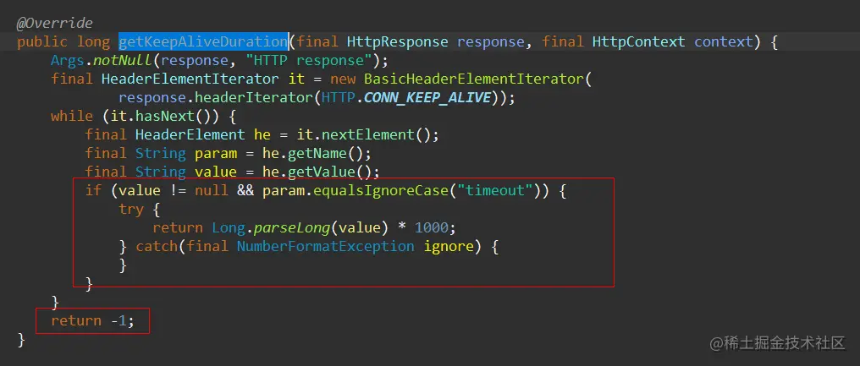Click the ignore exception variable

pos(449,246)
